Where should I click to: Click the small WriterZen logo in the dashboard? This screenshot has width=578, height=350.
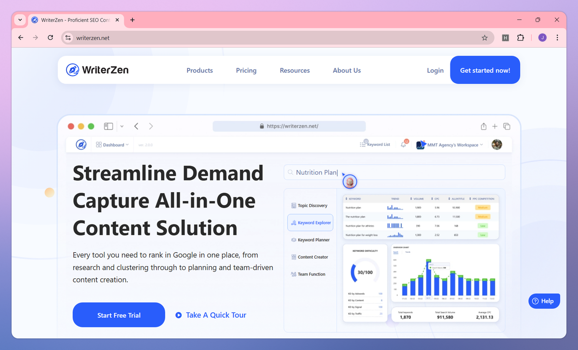(81, 144)
